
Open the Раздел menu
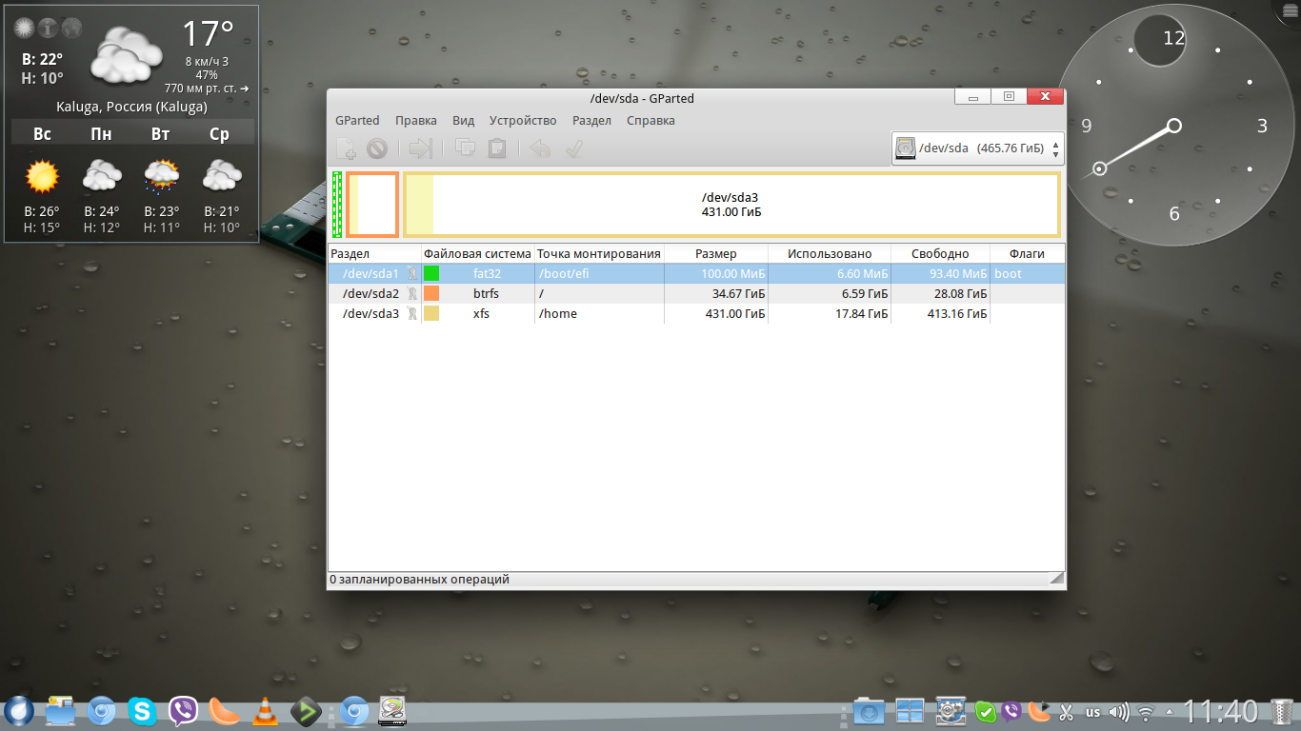pos(591,121)
